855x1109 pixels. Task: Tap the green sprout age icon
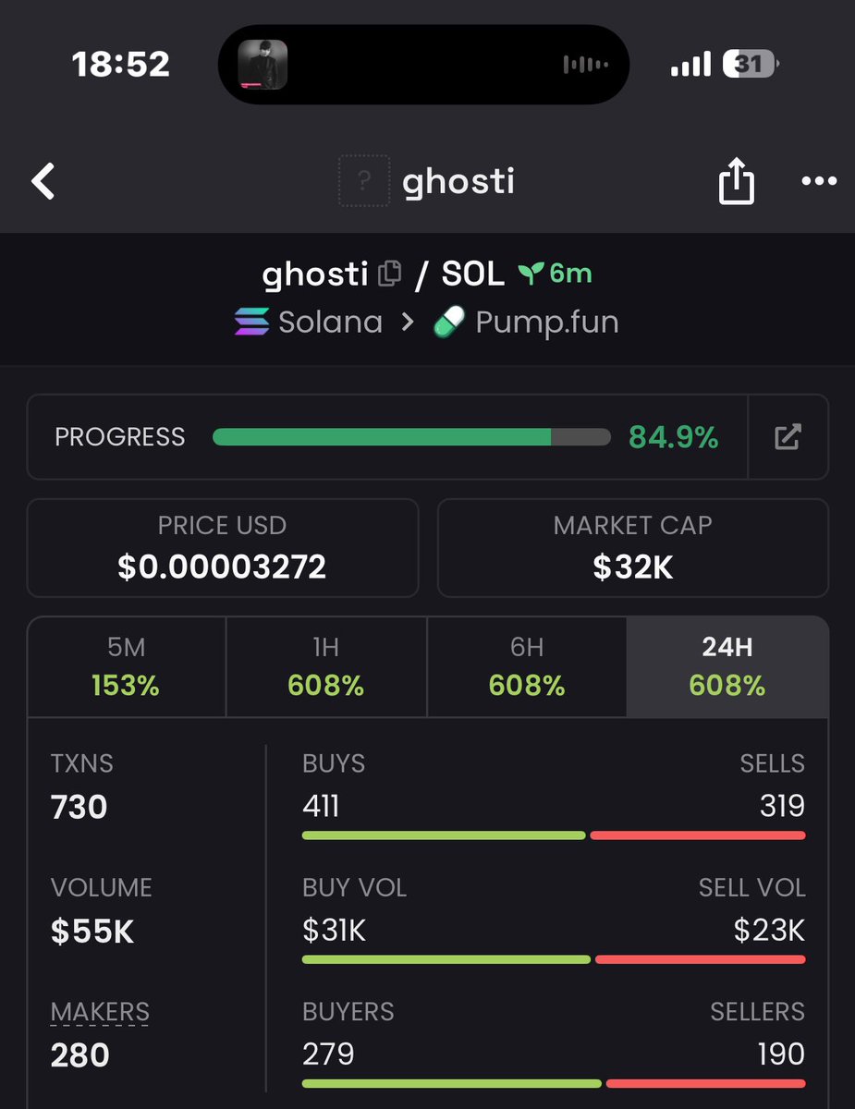[x=531, y=274]
